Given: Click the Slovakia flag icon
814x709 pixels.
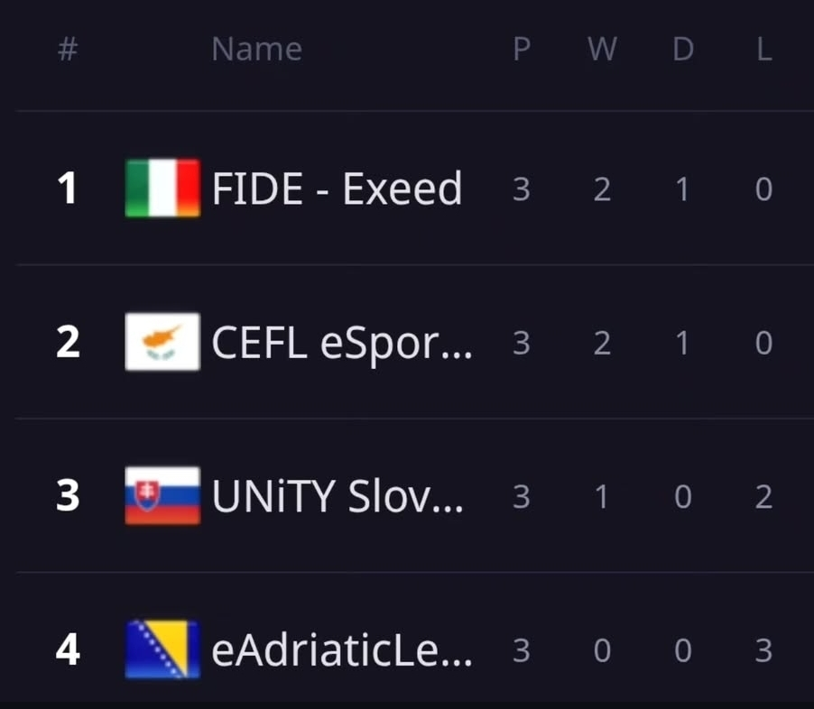Looking at the screenshot, I should tap(162, 496).
